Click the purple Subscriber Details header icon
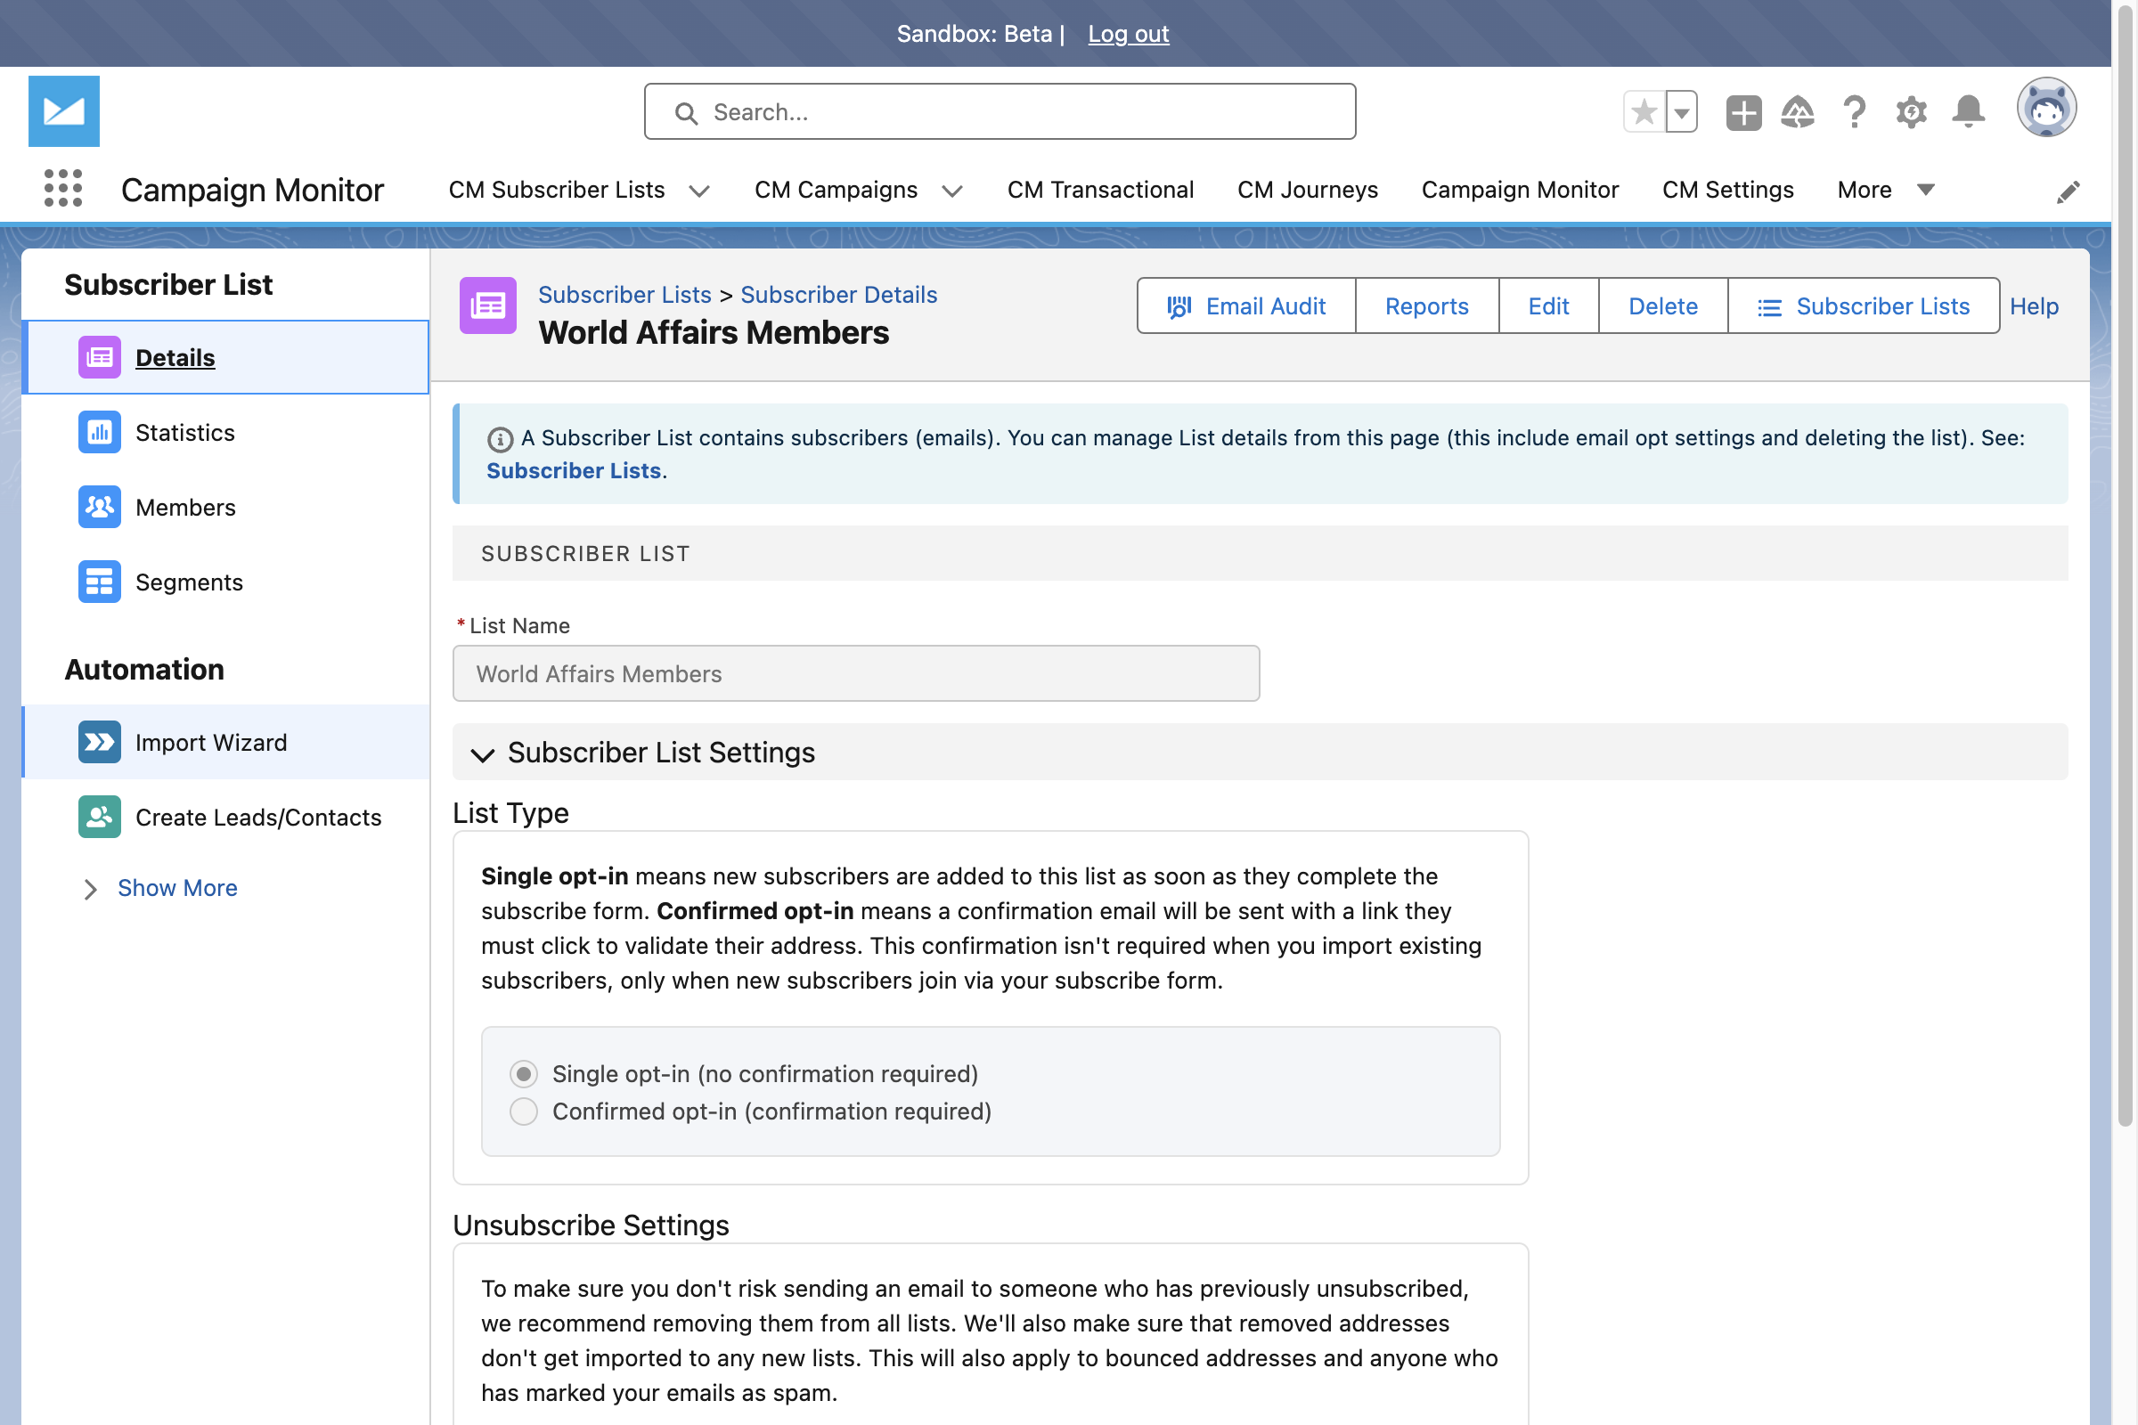Image resolution: width=2138 pixels, height=1425 pixels. coord(488,305)
